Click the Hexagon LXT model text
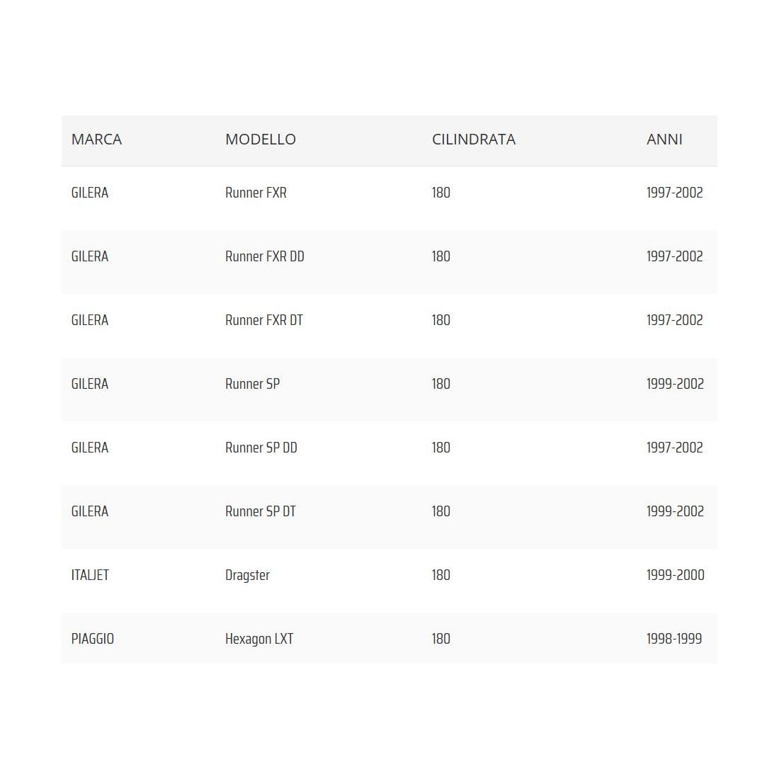Viewport: 779px width, 779px height. coord(258,639)
